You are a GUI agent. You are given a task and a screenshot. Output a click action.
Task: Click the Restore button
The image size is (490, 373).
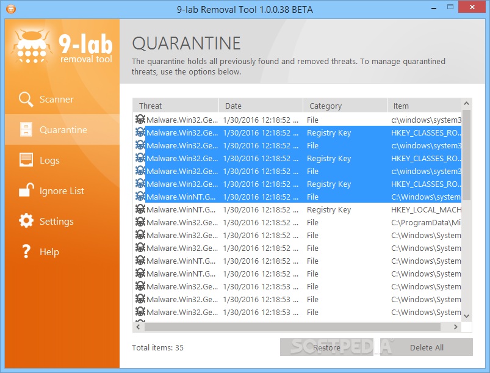click(326, 347)
